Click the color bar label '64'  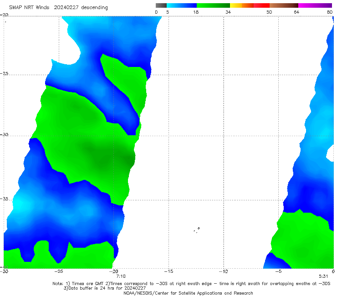[296, 12]
